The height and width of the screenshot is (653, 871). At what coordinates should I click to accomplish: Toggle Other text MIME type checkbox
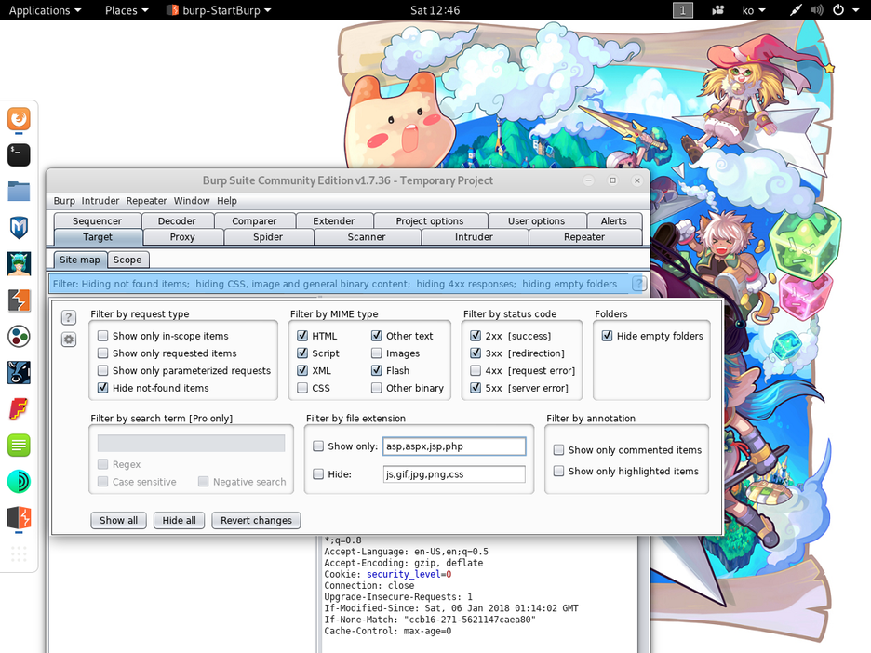pos(377,336)
